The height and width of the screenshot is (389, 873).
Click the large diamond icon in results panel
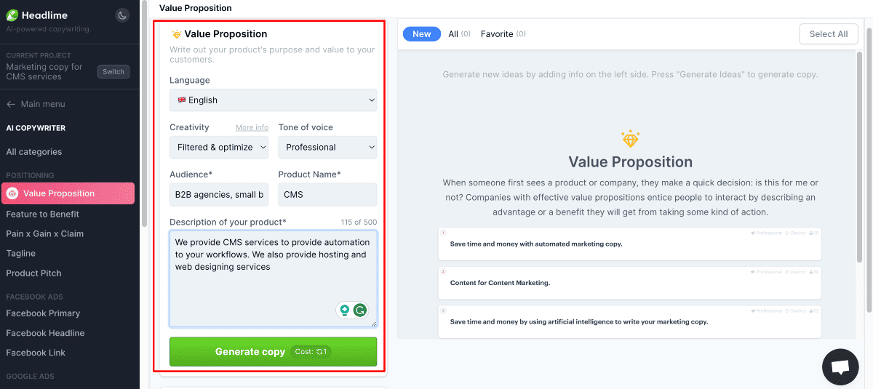pos(630,138)
